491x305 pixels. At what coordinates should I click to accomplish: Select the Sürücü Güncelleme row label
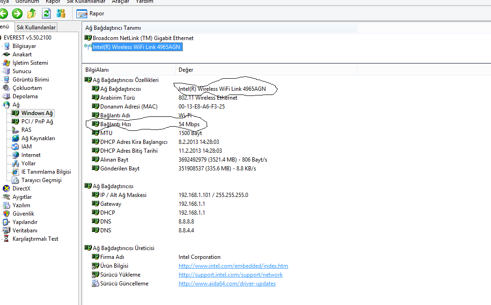click(124, 284)
